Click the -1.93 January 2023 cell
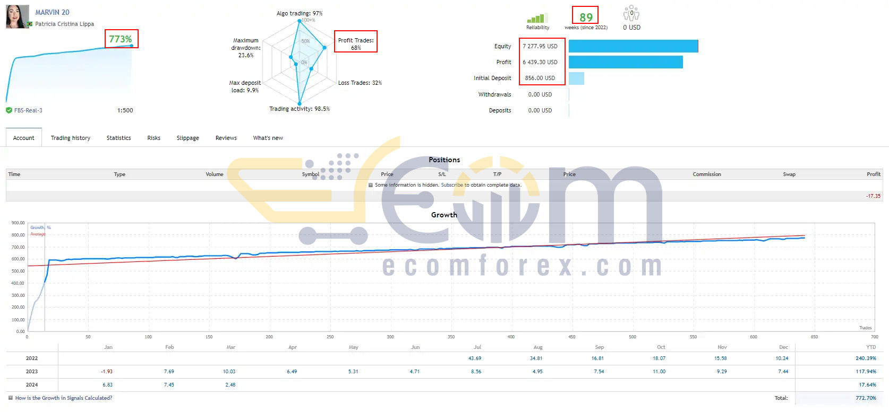Image resolution: width=889 pixels, height=412 pixels. point(107,372)
